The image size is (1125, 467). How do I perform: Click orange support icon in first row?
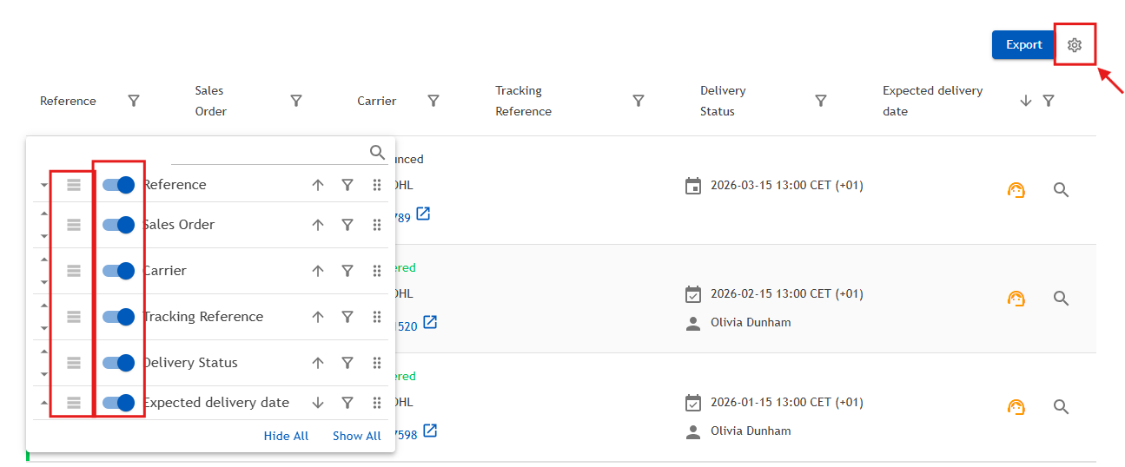[1016, 190]
